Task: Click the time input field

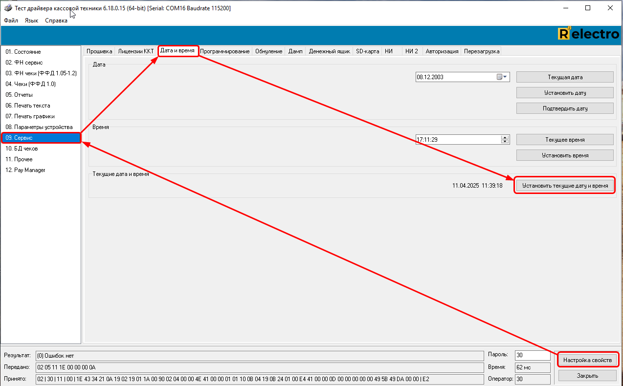Action: click(x=458, y=140)
